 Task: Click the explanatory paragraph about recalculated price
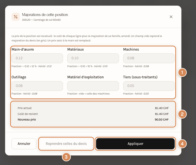pyautogui.click(x=87, y=38)
